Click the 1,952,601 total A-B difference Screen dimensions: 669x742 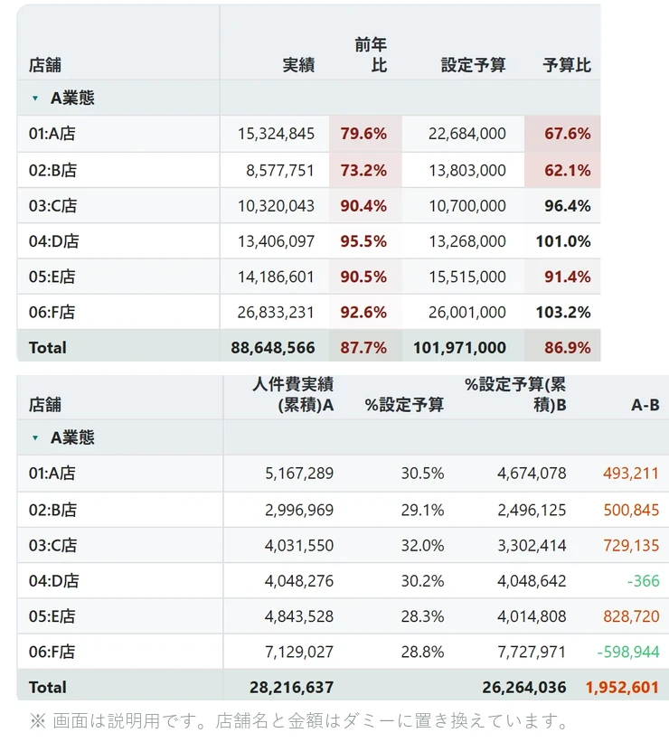[x=622, y=688]
